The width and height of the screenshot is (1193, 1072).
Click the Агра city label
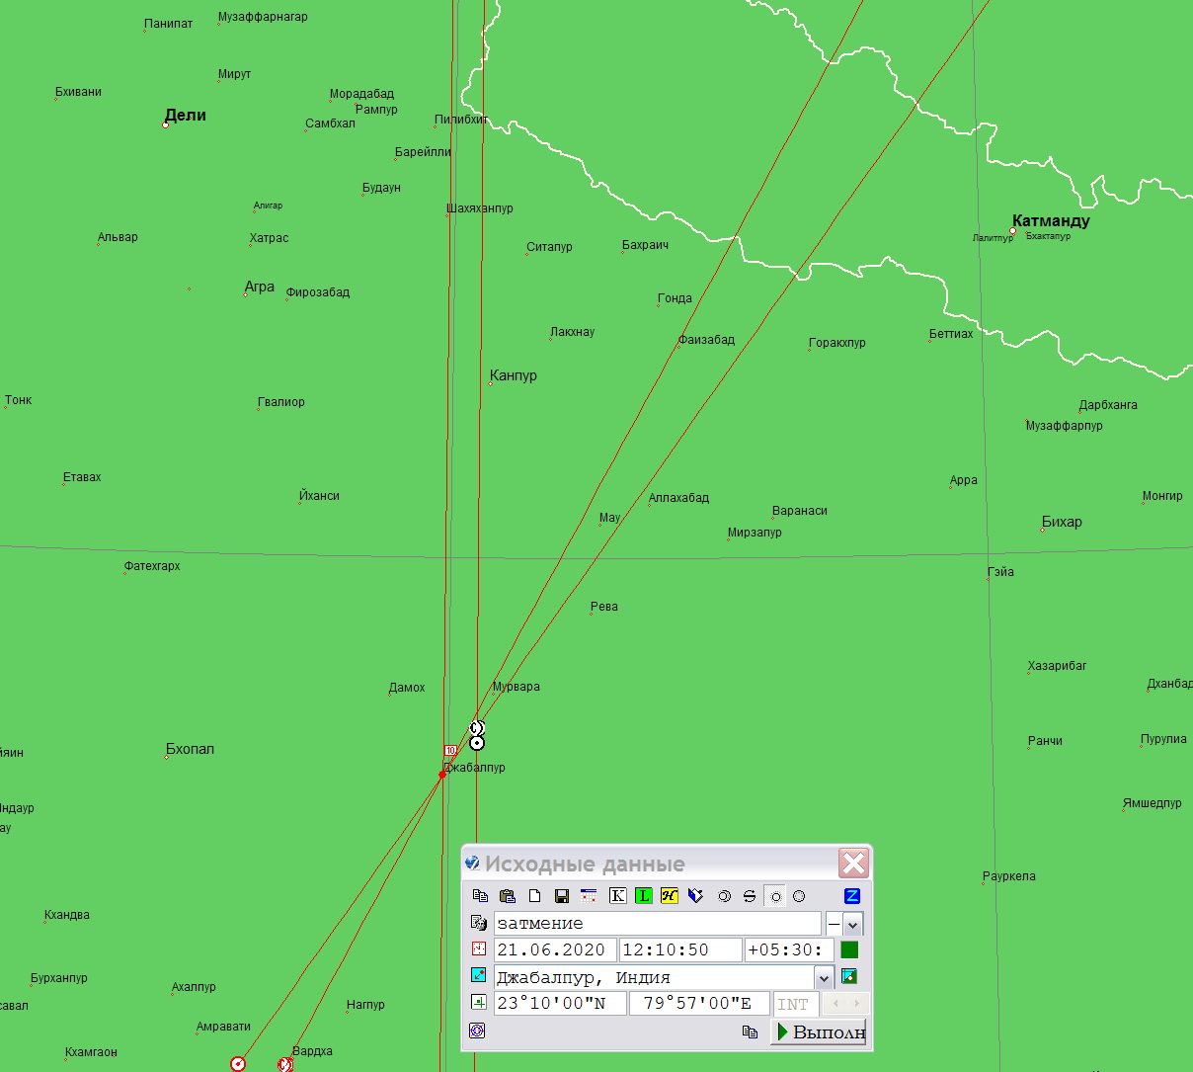point(260,288)
